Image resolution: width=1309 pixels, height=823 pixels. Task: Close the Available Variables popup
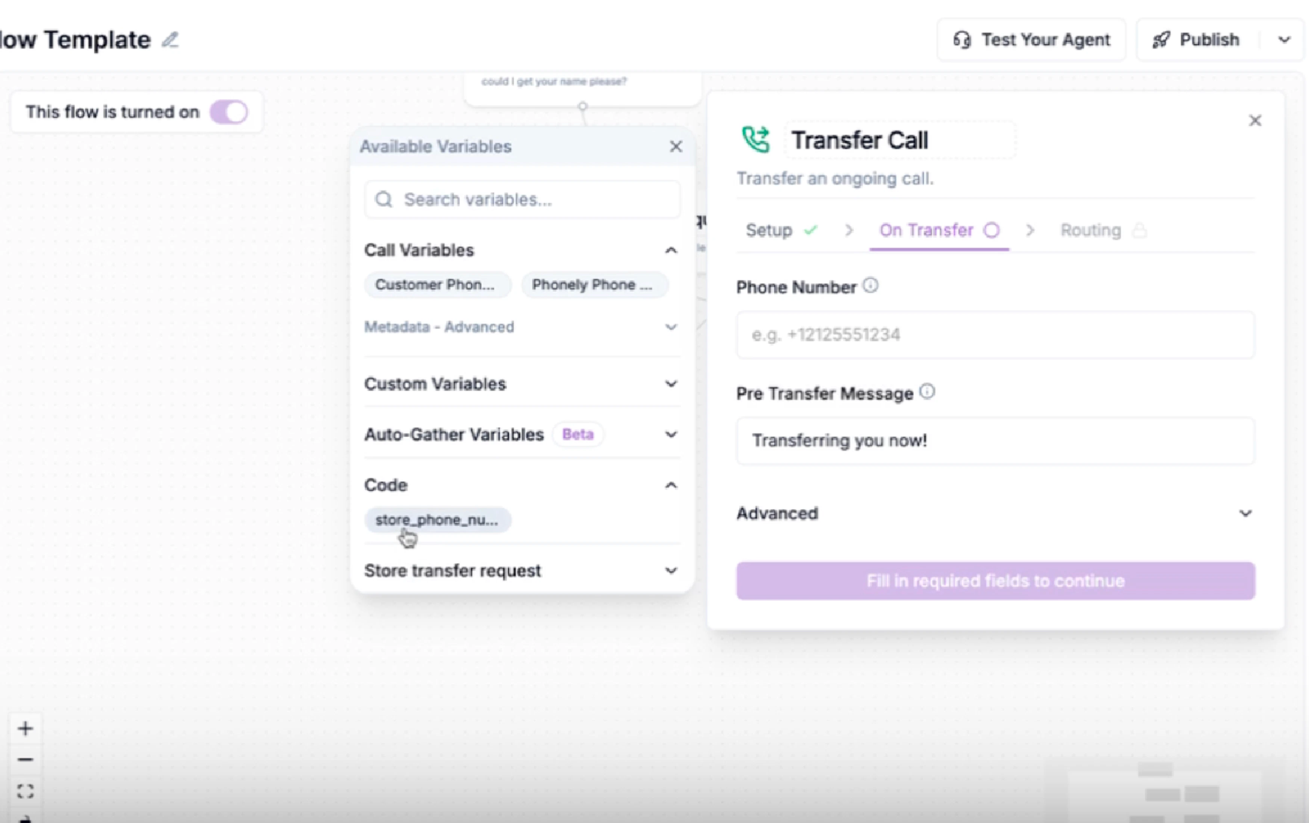click(676, 146)
